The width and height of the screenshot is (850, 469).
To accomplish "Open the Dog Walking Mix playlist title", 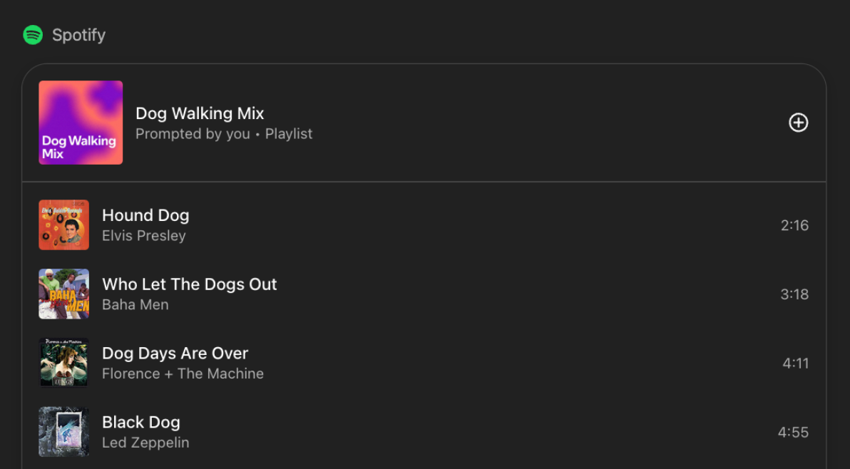I will click(x=200, y=113).
